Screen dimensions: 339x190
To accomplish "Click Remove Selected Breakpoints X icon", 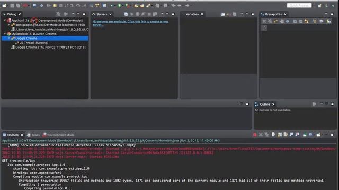I will 264,21.
